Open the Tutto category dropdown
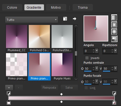121x106 pixels. [x=31, y=20]
